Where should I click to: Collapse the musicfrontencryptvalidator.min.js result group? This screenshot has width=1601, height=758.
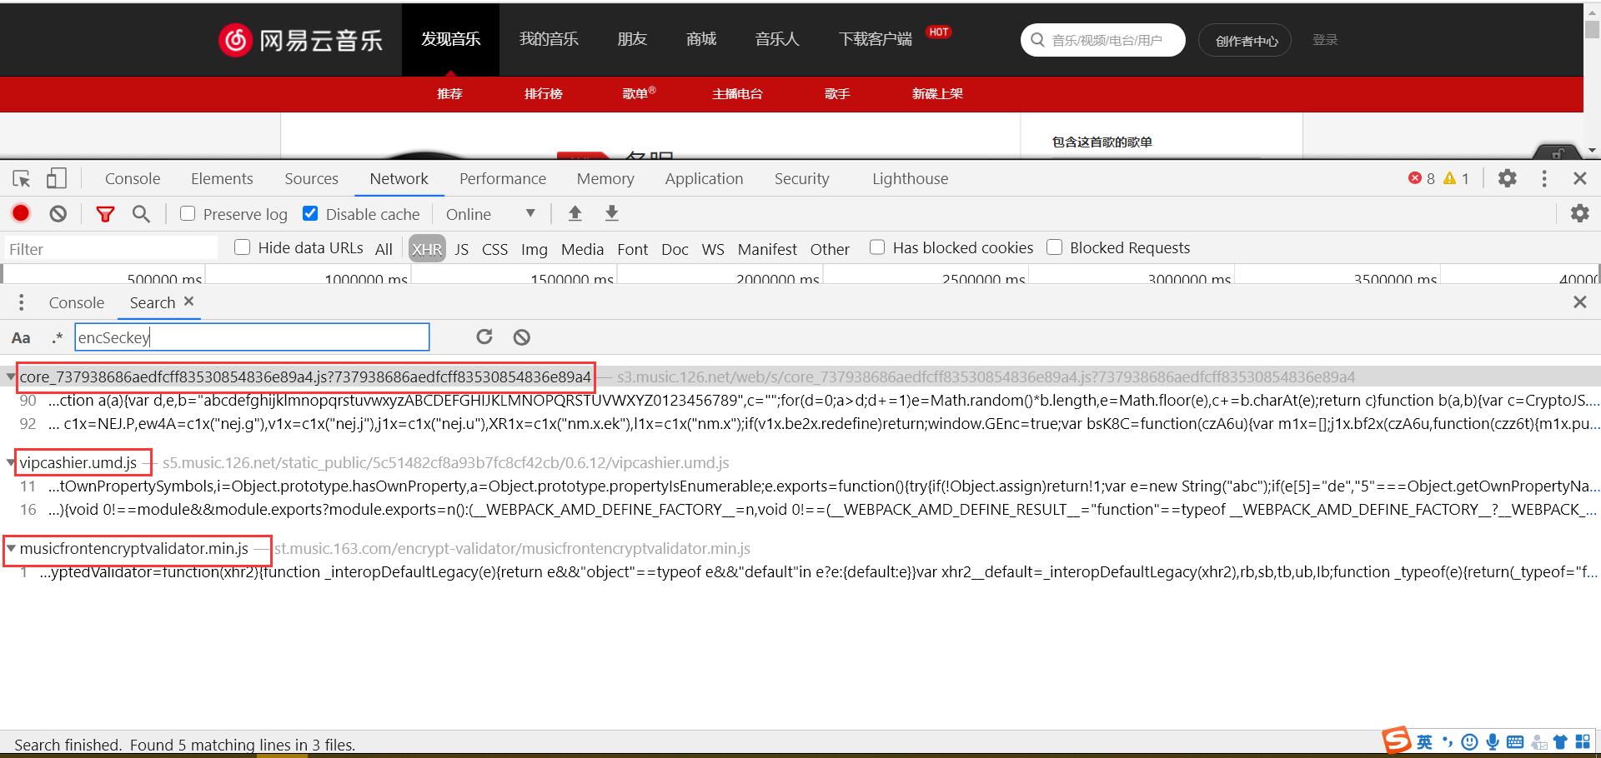[10, 548]
